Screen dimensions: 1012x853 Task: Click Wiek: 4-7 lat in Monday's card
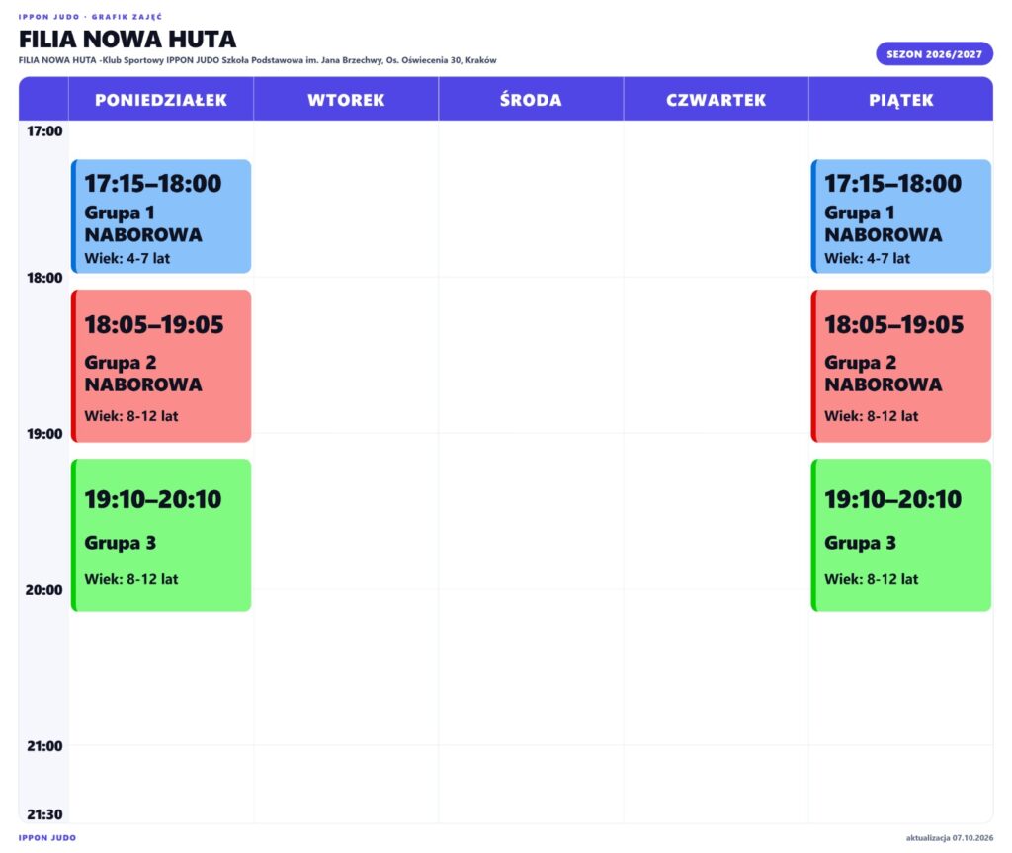point(127,258)
